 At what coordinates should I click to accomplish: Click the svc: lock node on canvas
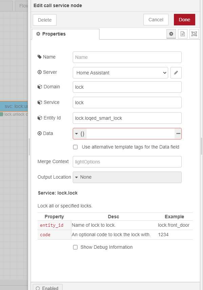click(x=15, y=106)
